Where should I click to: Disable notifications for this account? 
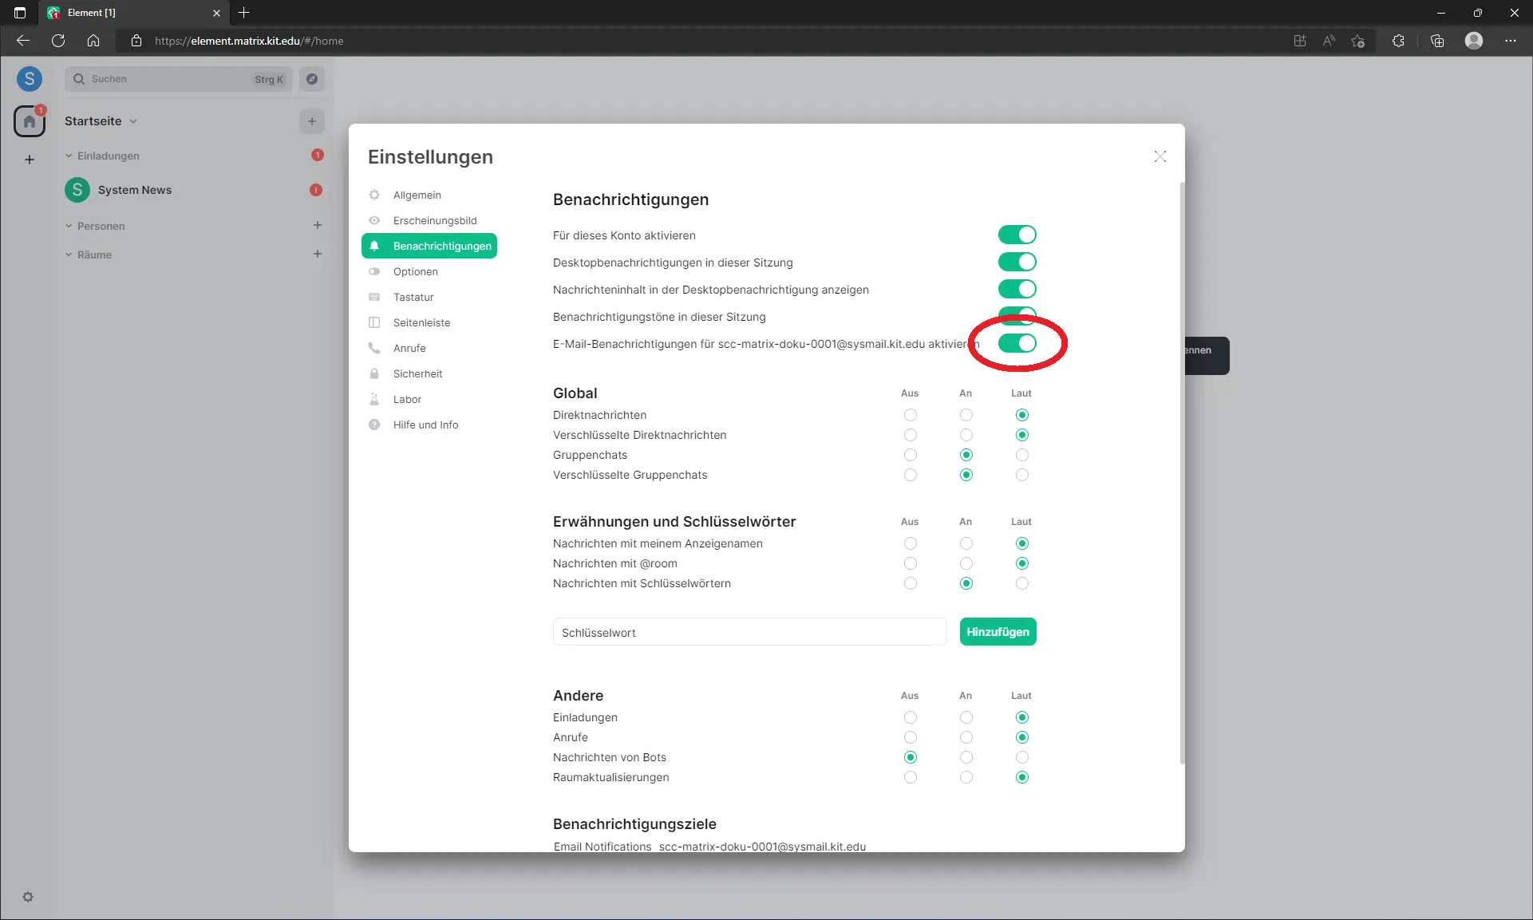click(1017, 235)
